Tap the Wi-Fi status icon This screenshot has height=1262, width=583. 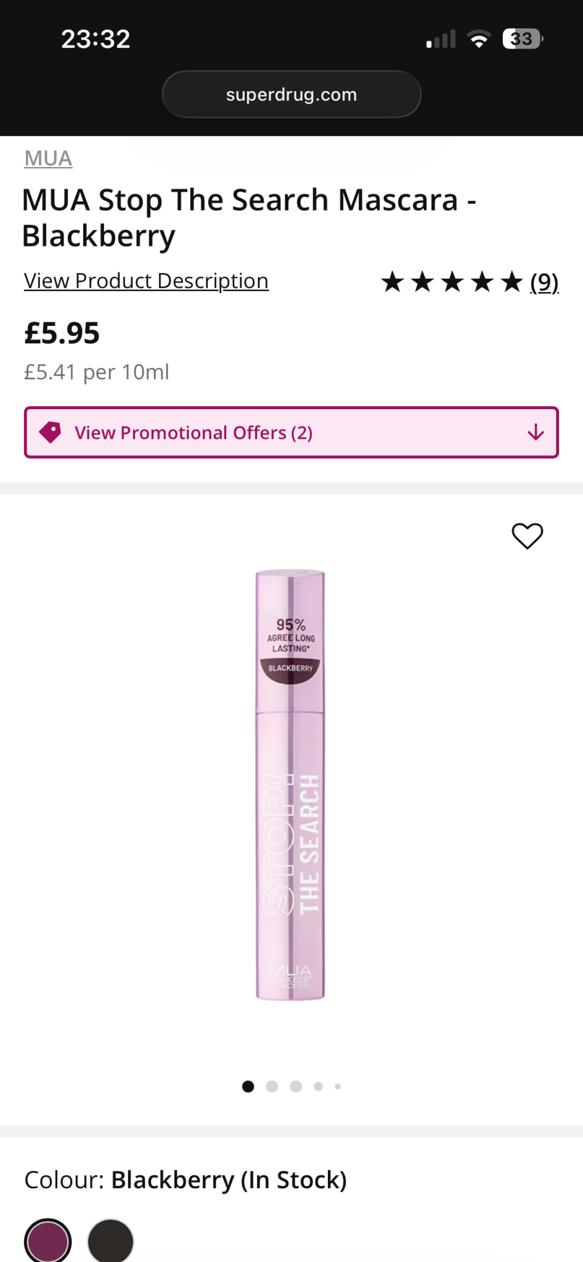click(479, 39)
